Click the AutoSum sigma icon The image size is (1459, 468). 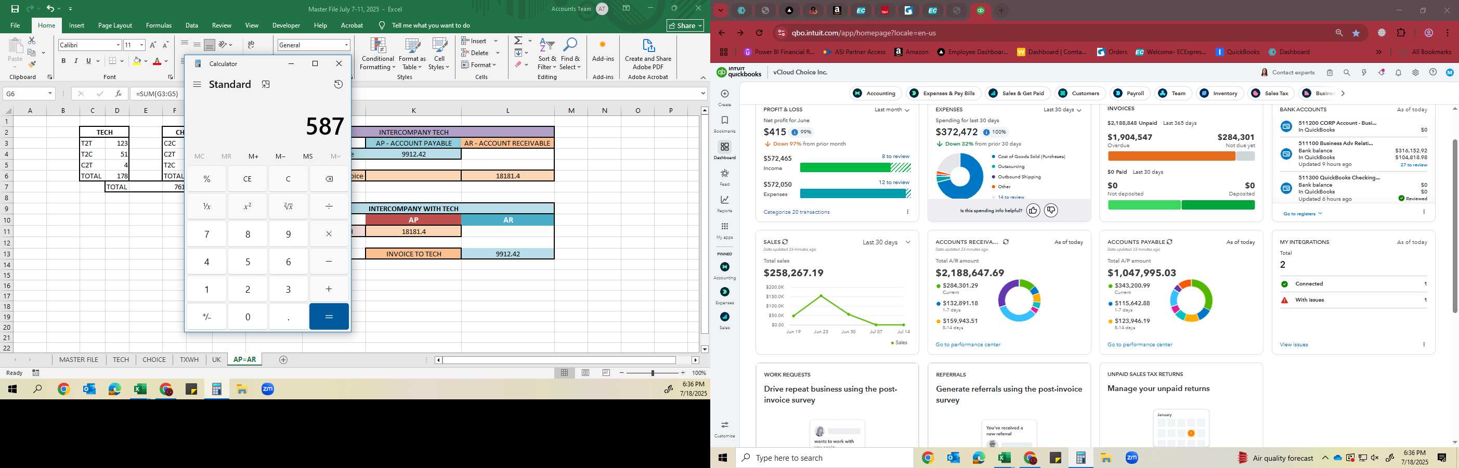[x=518, y=41]
